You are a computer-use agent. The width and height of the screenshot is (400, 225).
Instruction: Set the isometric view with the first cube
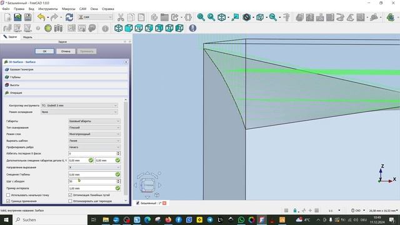coord(118,28)
